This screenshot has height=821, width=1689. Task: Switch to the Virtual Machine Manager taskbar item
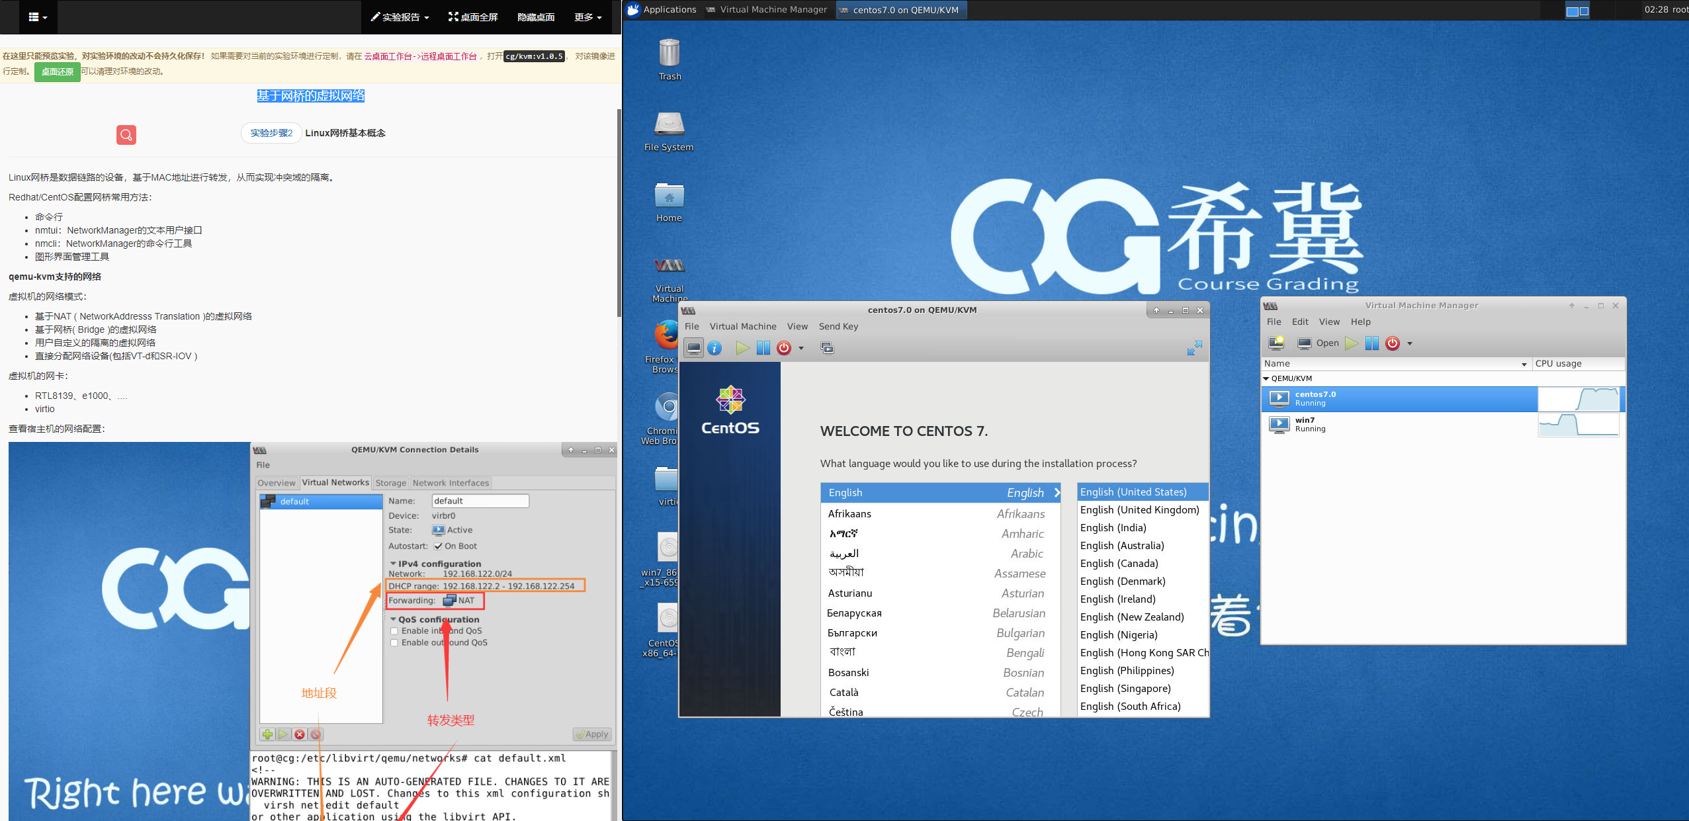[x=767, y=10]
